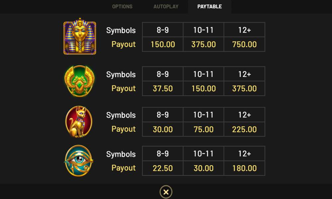
Task: Click the cat 75.00 payout cell
Action: coord(204,129)
